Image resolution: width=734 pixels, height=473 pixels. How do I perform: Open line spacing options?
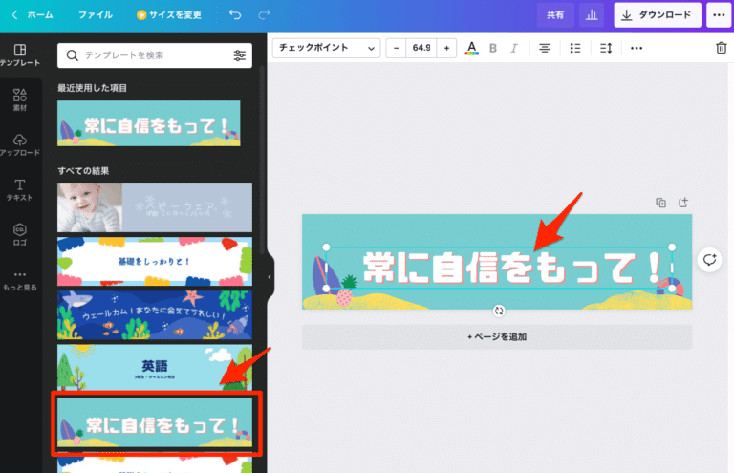click(x=606, y=48)
